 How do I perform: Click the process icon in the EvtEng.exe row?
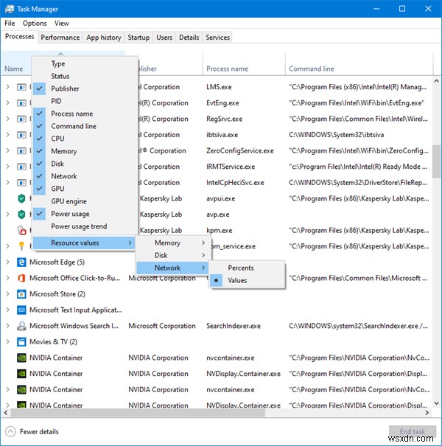coord(21,102)
